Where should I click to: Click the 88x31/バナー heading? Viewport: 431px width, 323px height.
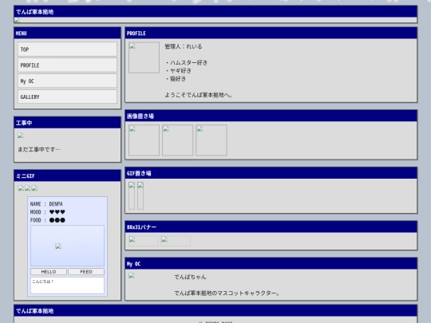pyautogui.click(x=141, y=227)
